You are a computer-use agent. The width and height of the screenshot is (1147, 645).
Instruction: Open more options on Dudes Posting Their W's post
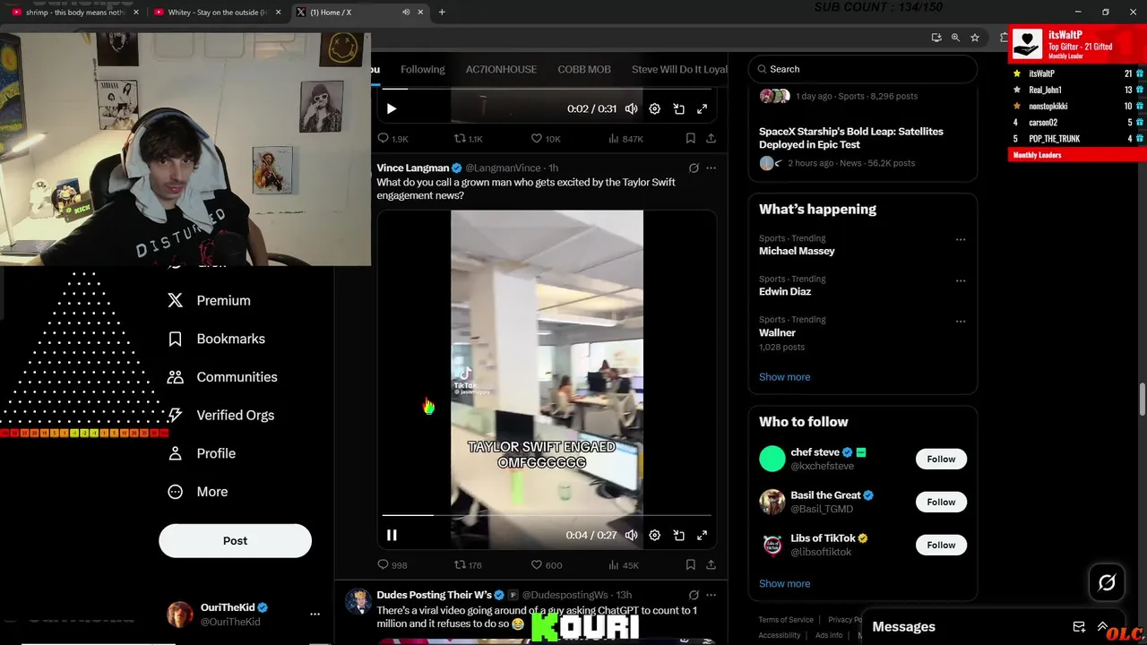tap(711, 595)
